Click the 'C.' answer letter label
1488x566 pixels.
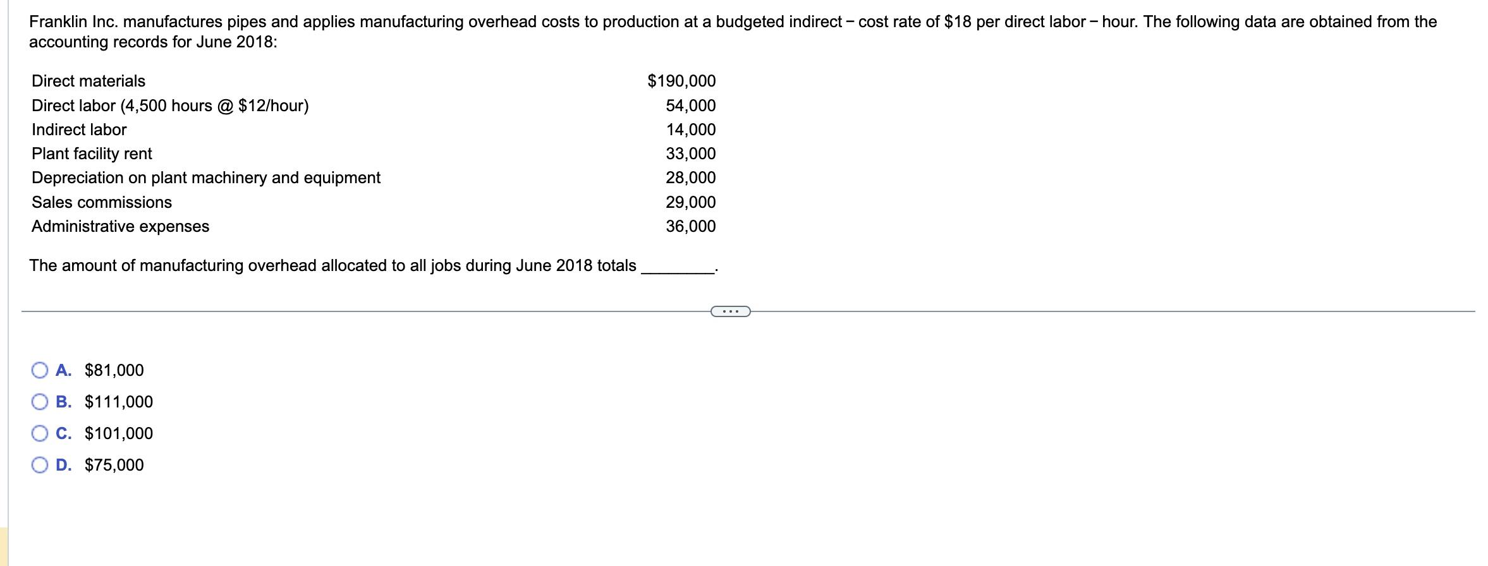[63, 433]
